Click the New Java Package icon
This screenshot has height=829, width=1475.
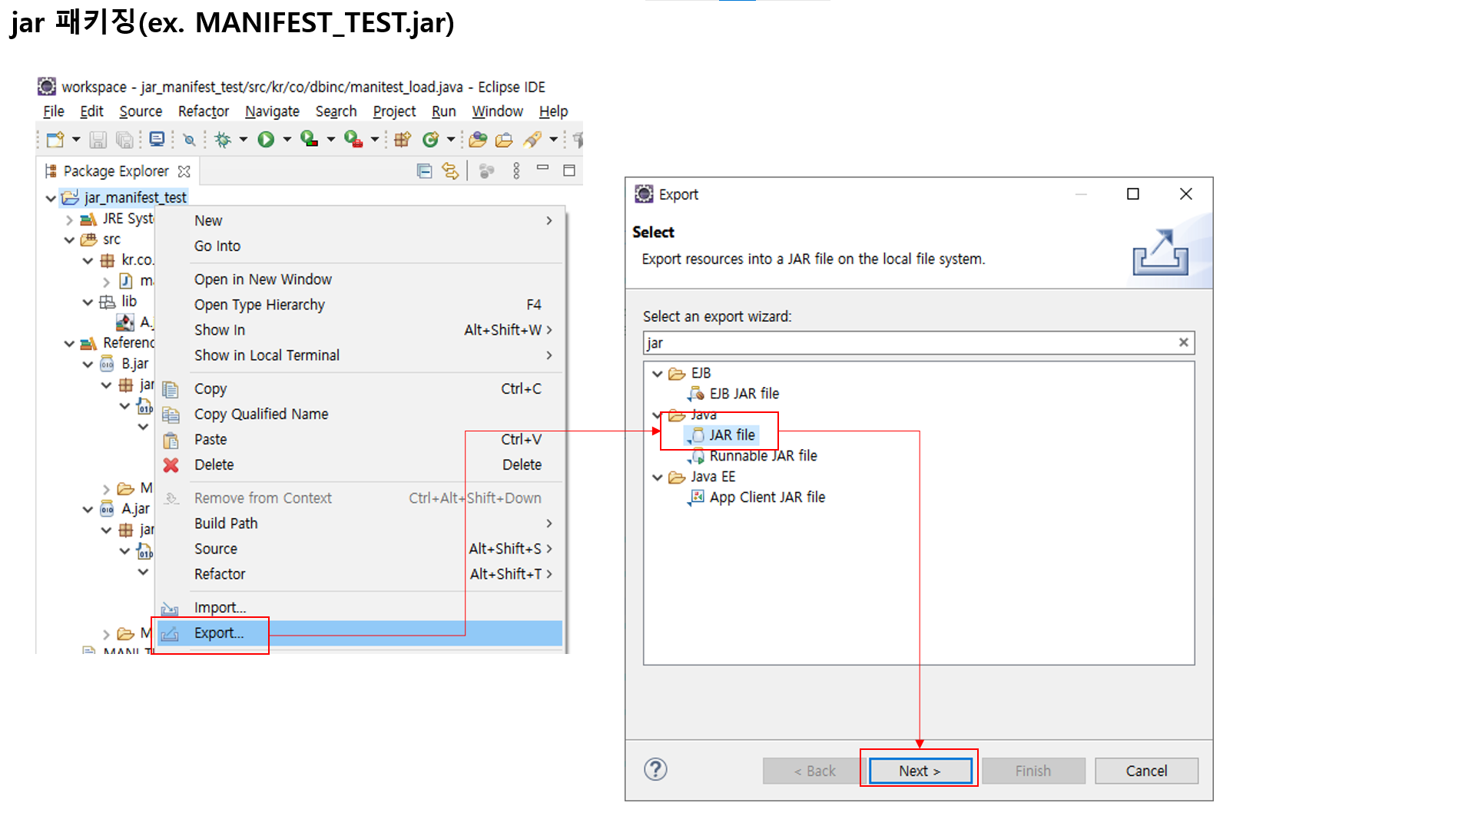click(x=402, y=140)
